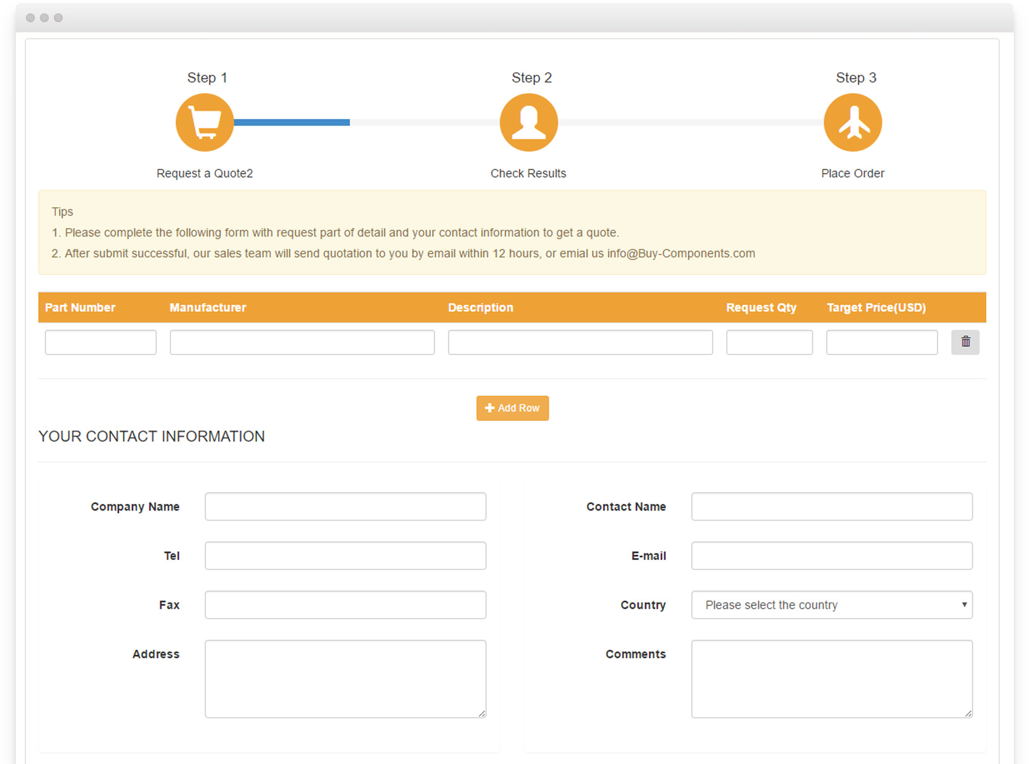
Task: Open the Country dropdown
Action: click(832, 605)
